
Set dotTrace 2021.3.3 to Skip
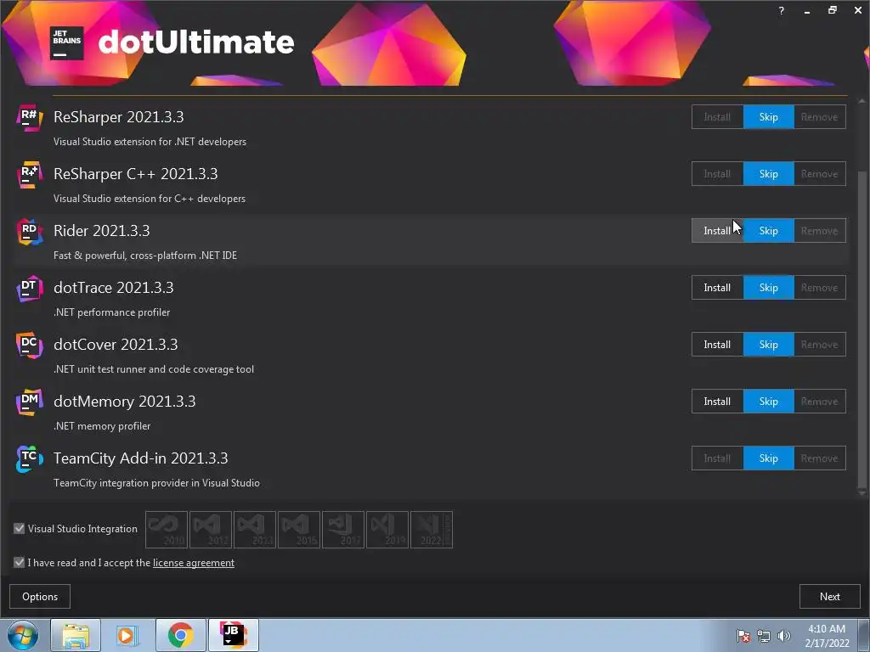click(768, 288)
